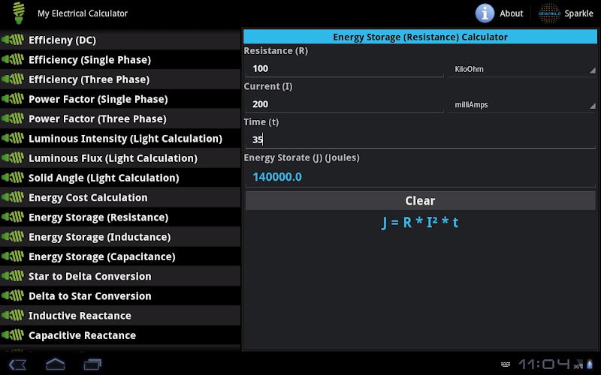Image resolution: width=601 pixels, height=375 pixels.
Task: Tap the Android back navigation button
Action: [x=17, y=364]
